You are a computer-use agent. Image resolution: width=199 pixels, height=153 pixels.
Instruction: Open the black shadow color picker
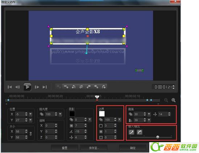pos(72,114)
